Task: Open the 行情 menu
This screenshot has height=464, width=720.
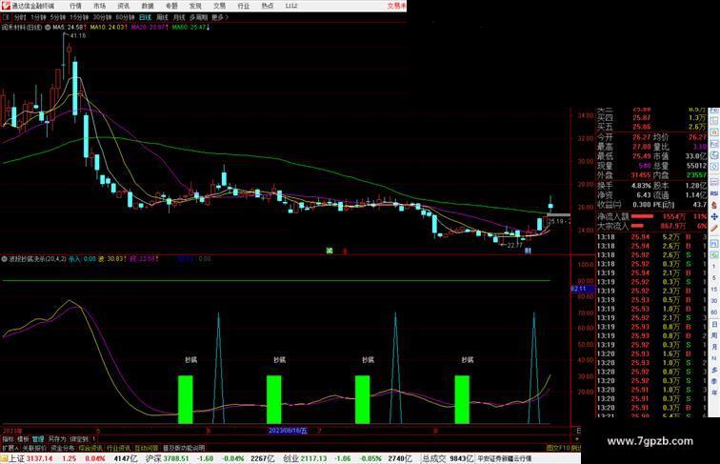Action: pyautogui.click(x=75, y=6)
